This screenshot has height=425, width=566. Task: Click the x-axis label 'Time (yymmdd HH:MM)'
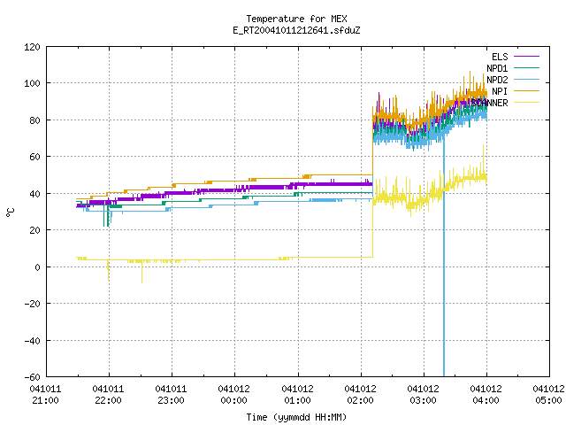[x=296, y=417]
